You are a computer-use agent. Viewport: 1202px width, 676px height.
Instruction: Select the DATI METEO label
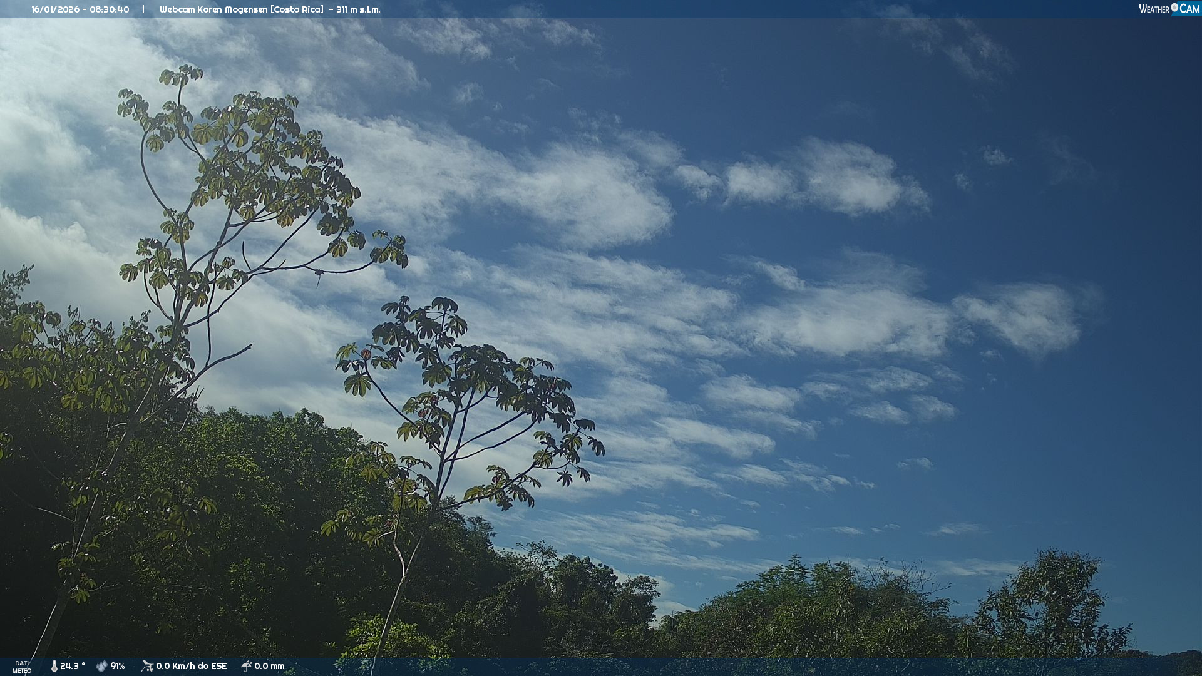22,667
